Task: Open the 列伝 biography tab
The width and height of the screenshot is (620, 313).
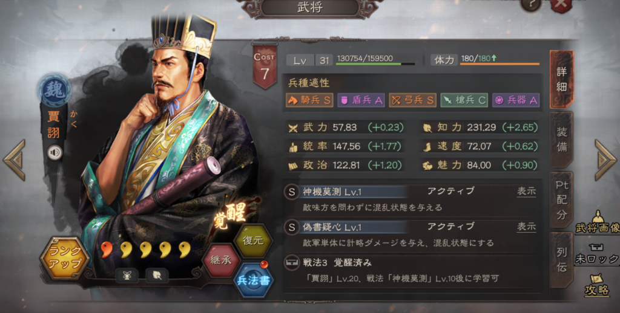Action: point(561,260)
